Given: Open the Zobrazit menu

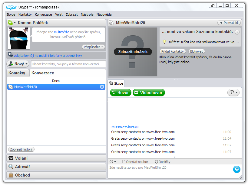Looking at the screenshot, I should point(72,15).
